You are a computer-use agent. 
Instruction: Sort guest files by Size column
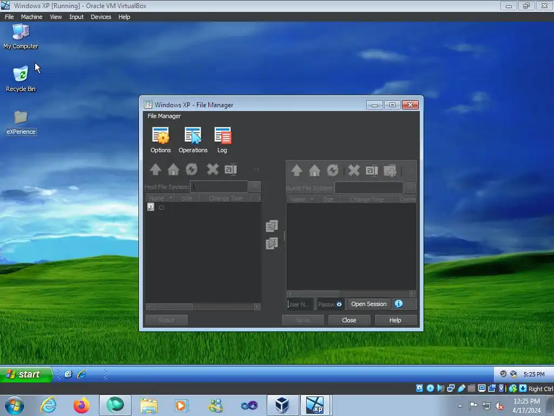click(x=328, y=199)
